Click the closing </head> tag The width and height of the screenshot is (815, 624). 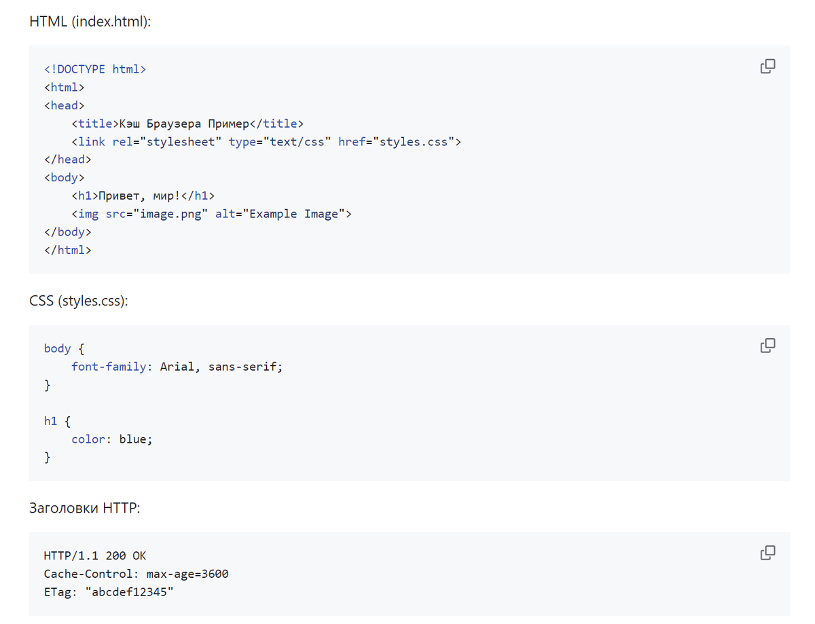(68, 160)
